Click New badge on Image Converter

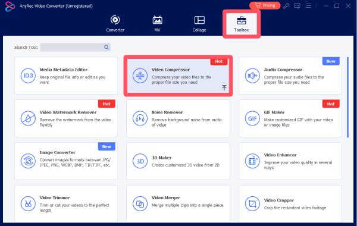107,146
